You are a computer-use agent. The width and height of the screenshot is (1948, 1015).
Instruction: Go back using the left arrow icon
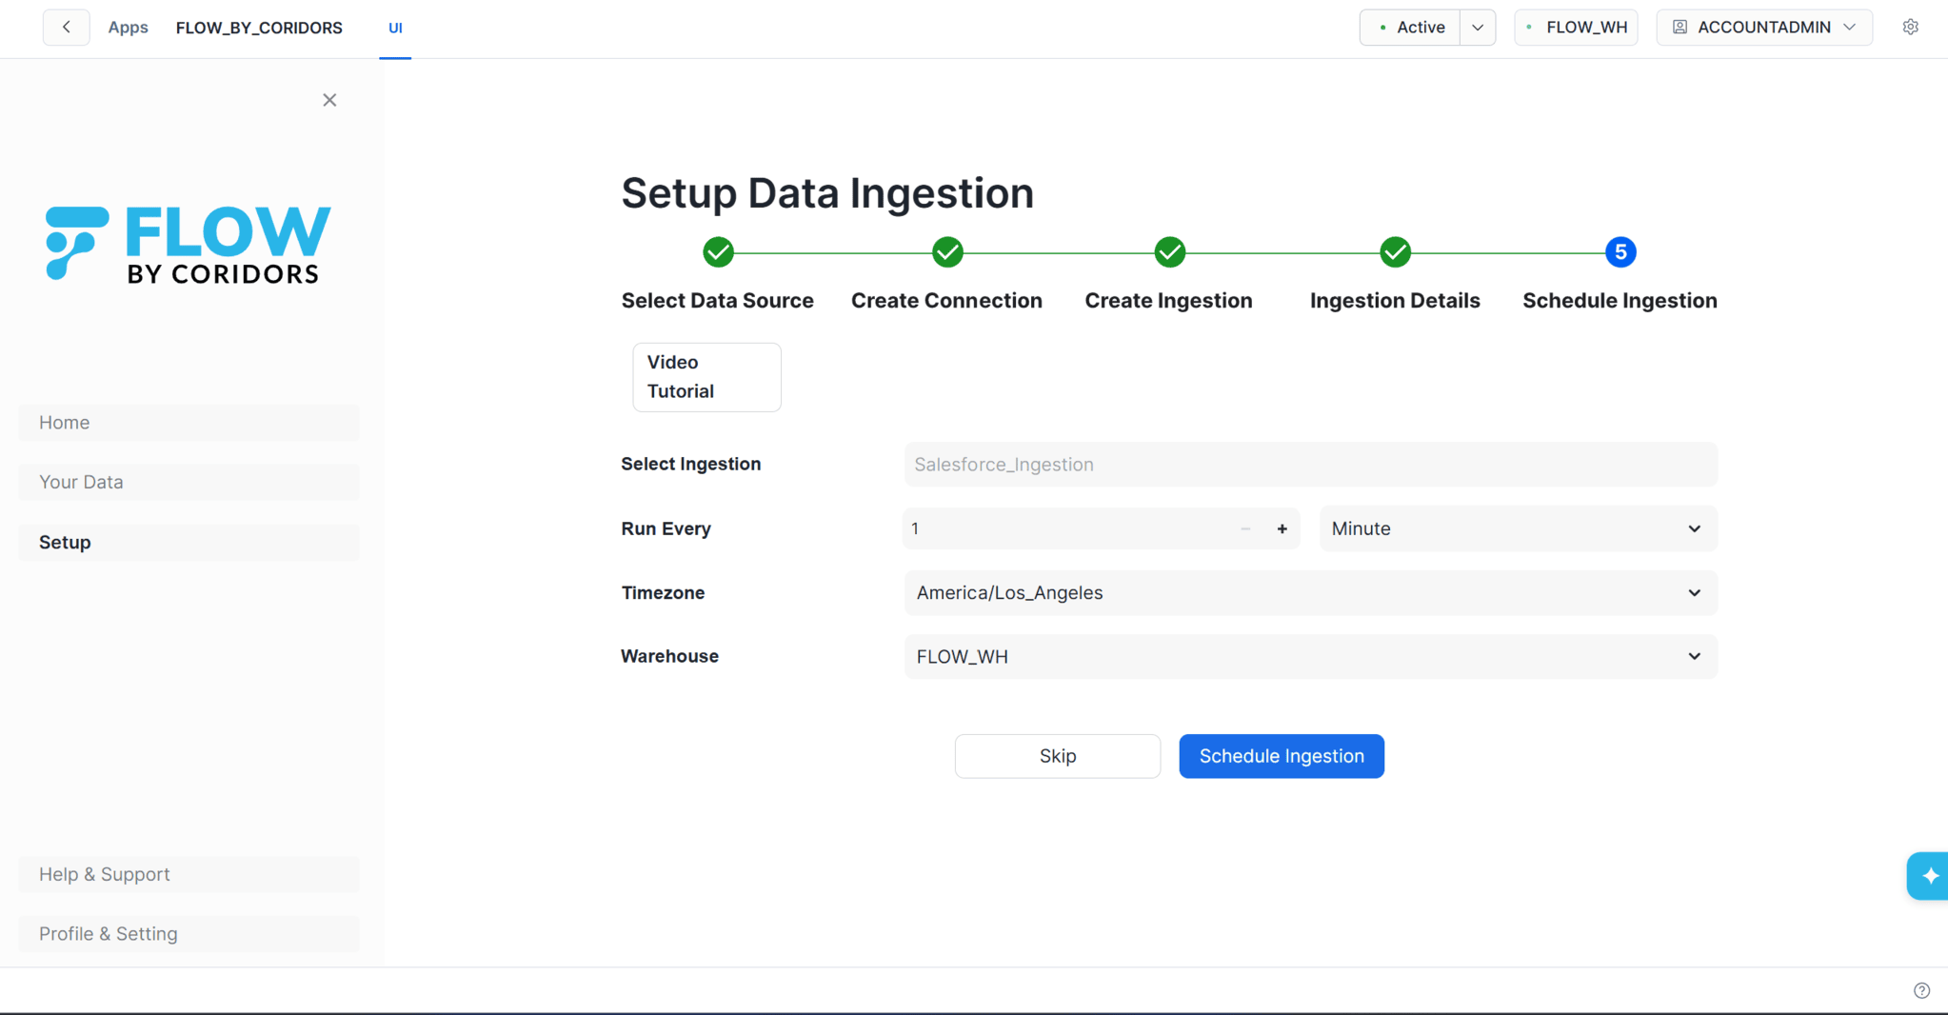pyautogui.click(x=67, y=28)
